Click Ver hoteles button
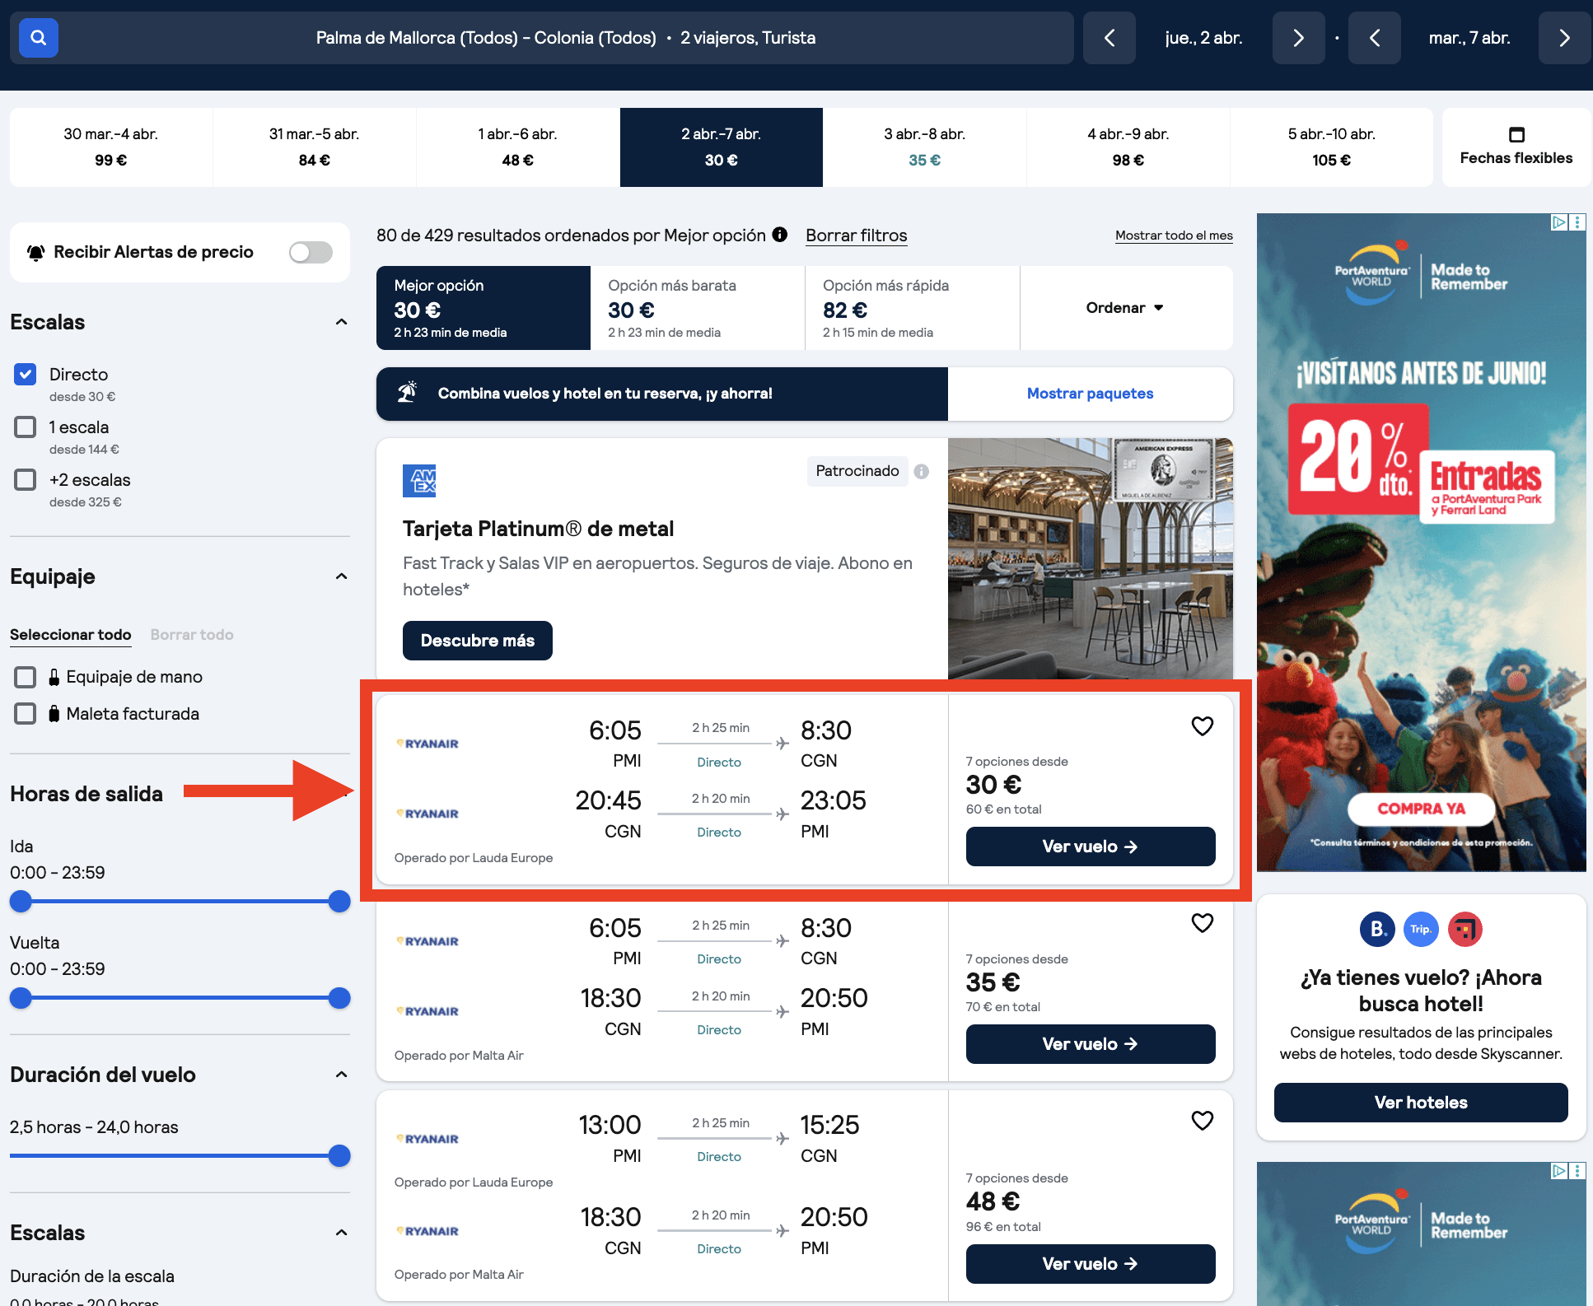This screenshot has width=1593, height=1306. [1421, 1103]
